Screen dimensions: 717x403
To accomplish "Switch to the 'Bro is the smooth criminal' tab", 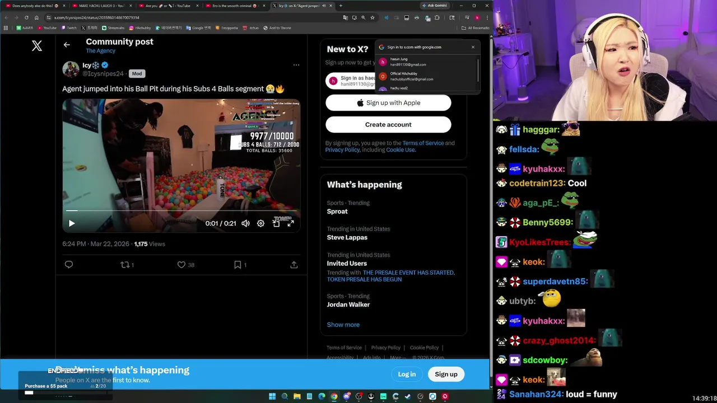I will [234, 6].
